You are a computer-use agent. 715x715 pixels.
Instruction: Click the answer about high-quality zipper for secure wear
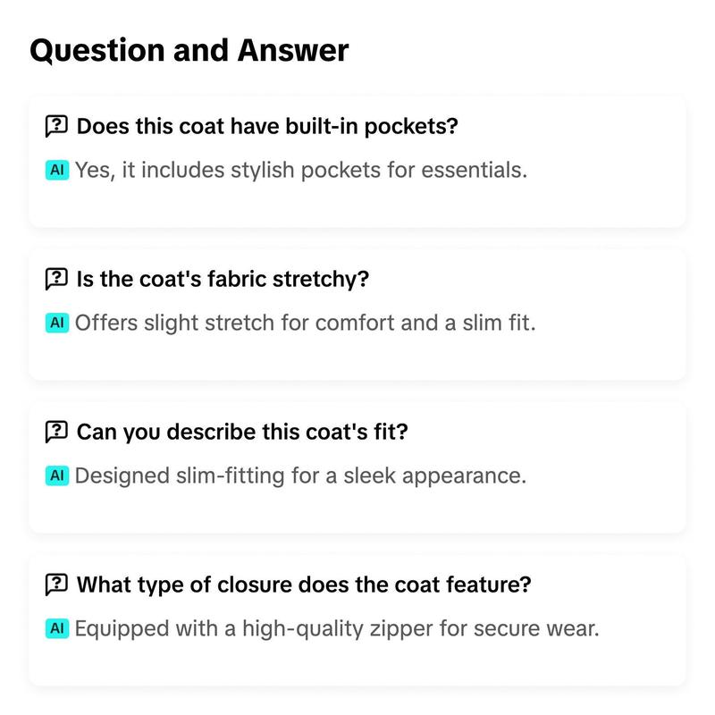click(337, 628)
